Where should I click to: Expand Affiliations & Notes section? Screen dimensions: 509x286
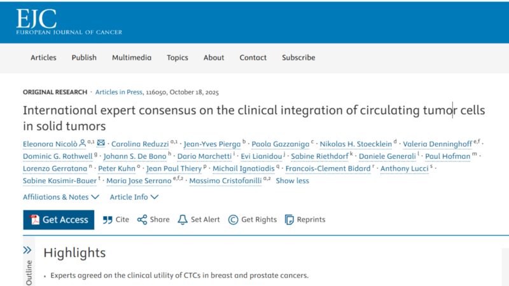tap(61, 197)
